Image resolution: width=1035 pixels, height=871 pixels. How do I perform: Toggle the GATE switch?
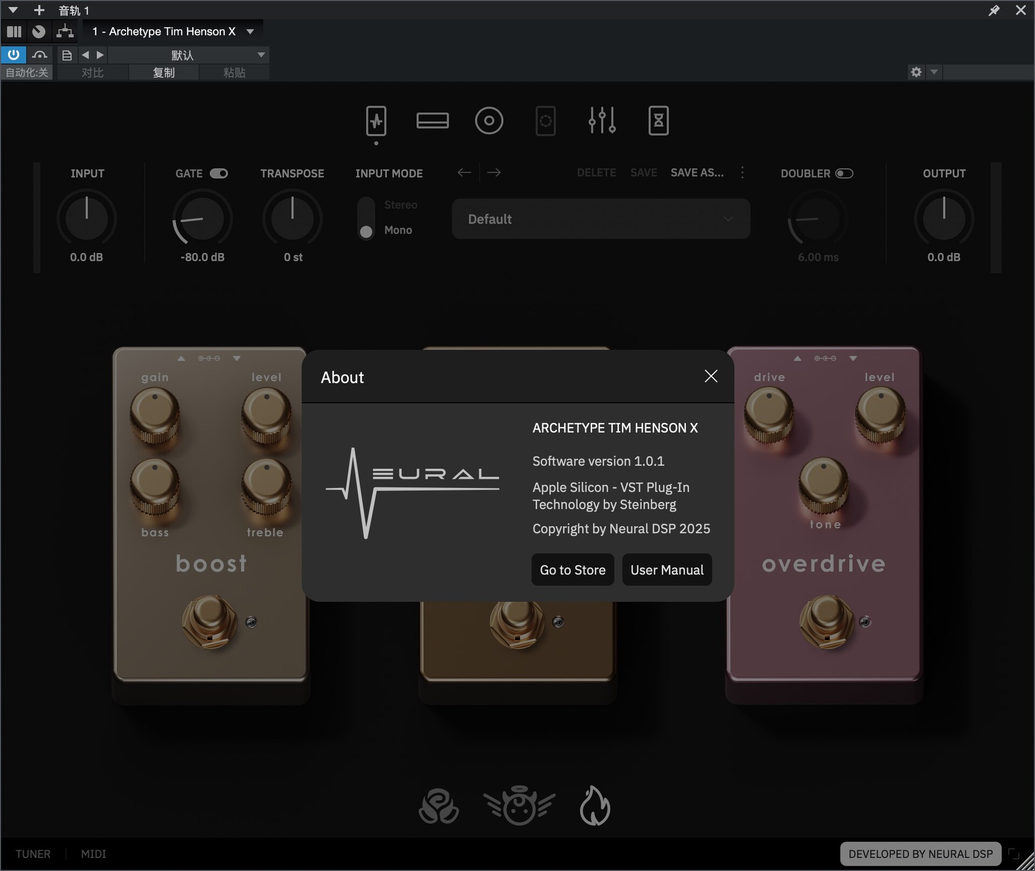pyautogui.click(x=219, y=173)
